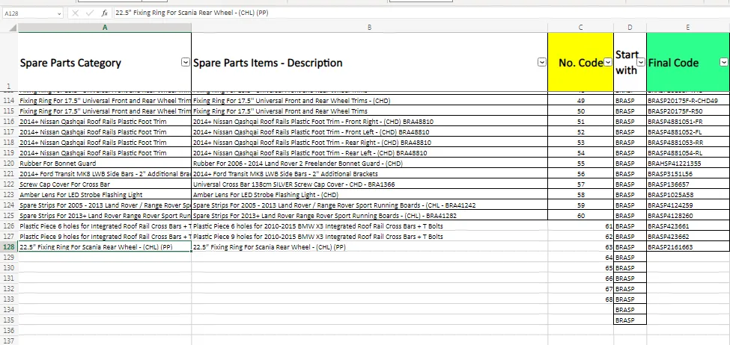Open filter dropdown for No. Code column
This screenshot has height=345, width=730.
click(x=608, y=63)
